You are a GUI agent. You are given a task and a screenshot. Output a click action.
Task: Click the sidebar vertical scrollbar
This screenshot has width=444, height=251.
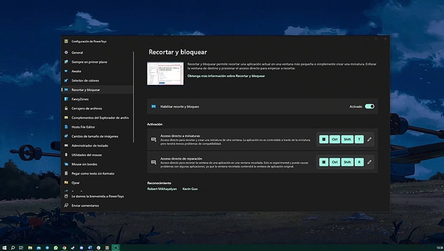click(134, 97)
